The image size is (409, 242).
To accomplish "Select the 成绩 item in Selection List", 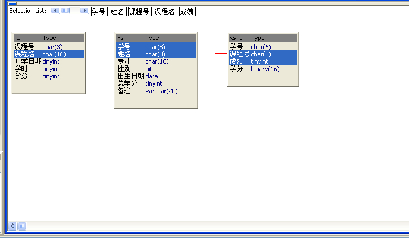I will 188,11.
